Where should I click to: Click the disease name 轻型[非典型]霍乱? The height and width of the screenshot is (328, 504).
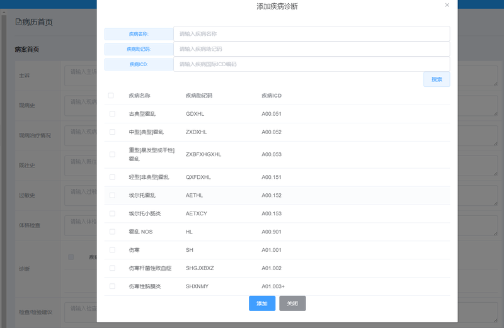(x=149, y=177)
